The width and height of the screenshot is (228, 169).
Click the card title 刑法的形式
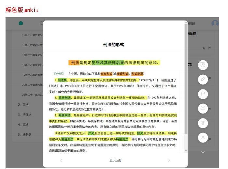pyautogui.click(x=114, y=45)
